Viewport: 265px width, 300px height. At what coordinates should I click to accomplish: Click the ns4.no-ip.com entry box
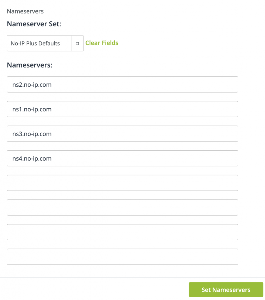click(122, 158)
